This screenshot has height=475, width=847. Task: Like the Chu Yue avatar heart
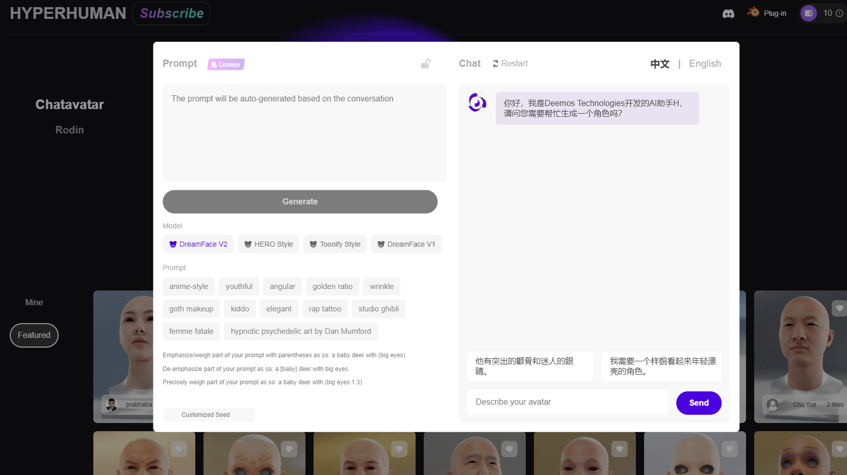(839, 308)
